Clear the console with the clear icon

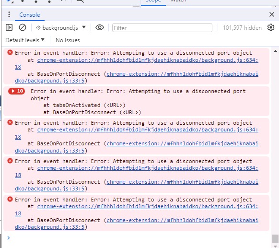[x=23, y=28]
